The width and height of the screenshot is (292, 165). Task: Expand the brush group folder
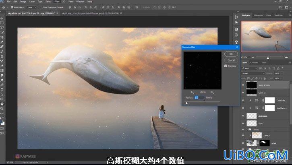[247, 130]
